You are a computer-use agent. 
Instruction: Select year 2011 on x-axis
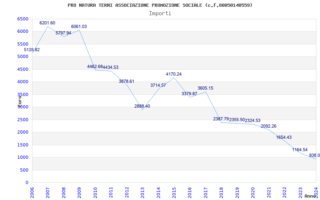(x=111, y=193)
